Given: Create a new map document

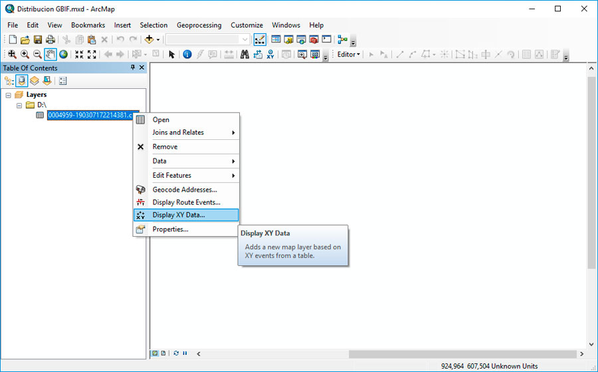Looking at the screenshot, I should pos(13,40).
